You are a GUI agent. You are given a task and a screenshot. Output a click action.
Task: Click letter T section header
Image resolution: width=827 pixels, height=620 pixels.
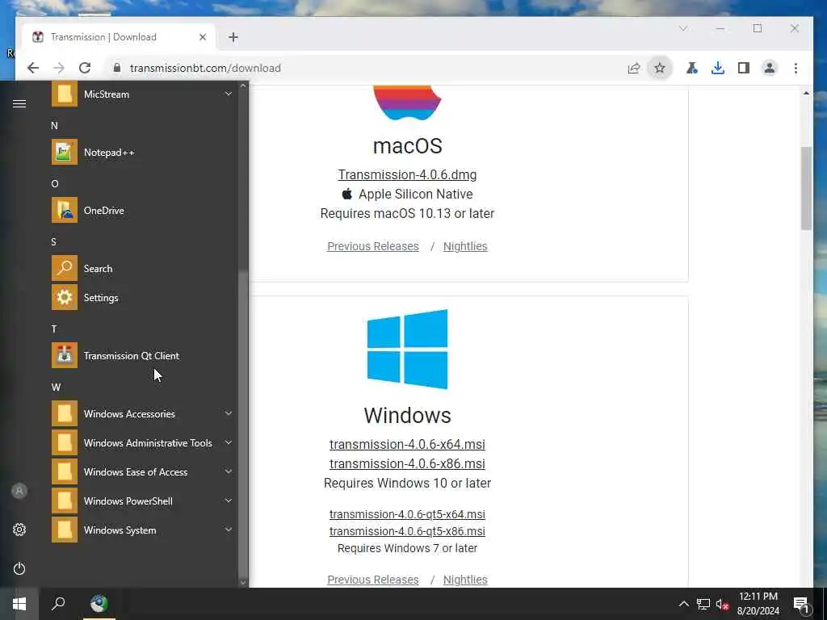pyautogui.click(x=54, y=329)
